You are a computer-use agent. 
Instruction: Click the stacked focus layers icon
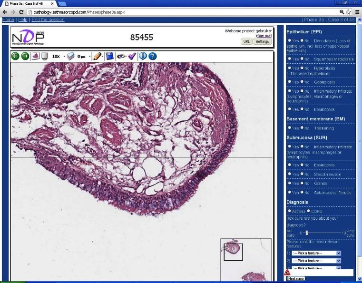71,56
